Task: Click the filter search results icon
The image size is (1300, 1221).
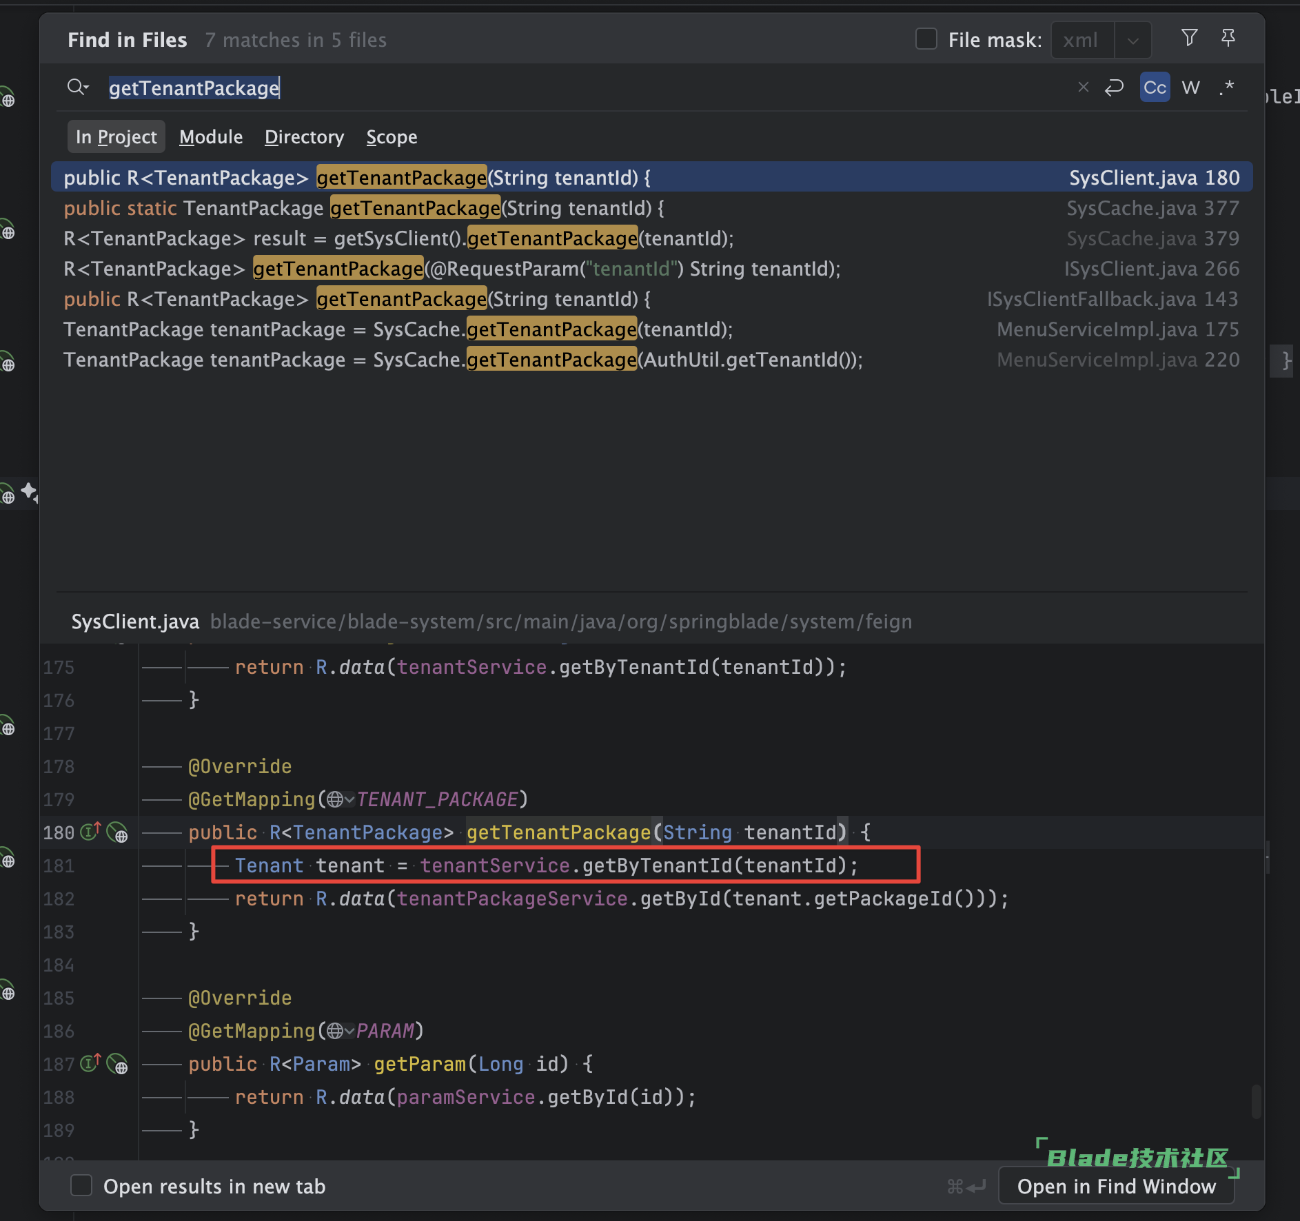Action: click(1189, 38)
